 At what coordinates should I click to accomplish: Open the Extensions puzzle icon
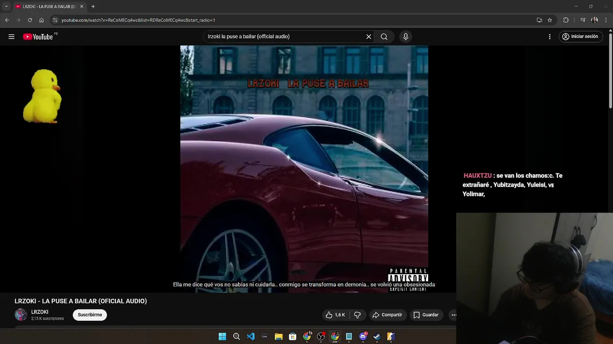[566, 20]
